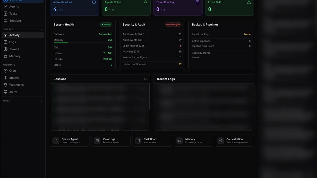Click the Agents Online person icon
This screenshot has width=317, height=178.
click(x=145, y=2)
